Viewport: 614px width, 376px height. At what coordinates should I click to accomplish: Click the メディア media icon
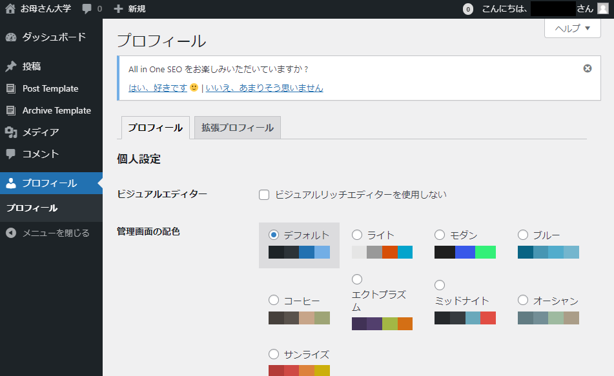(11, 133)
